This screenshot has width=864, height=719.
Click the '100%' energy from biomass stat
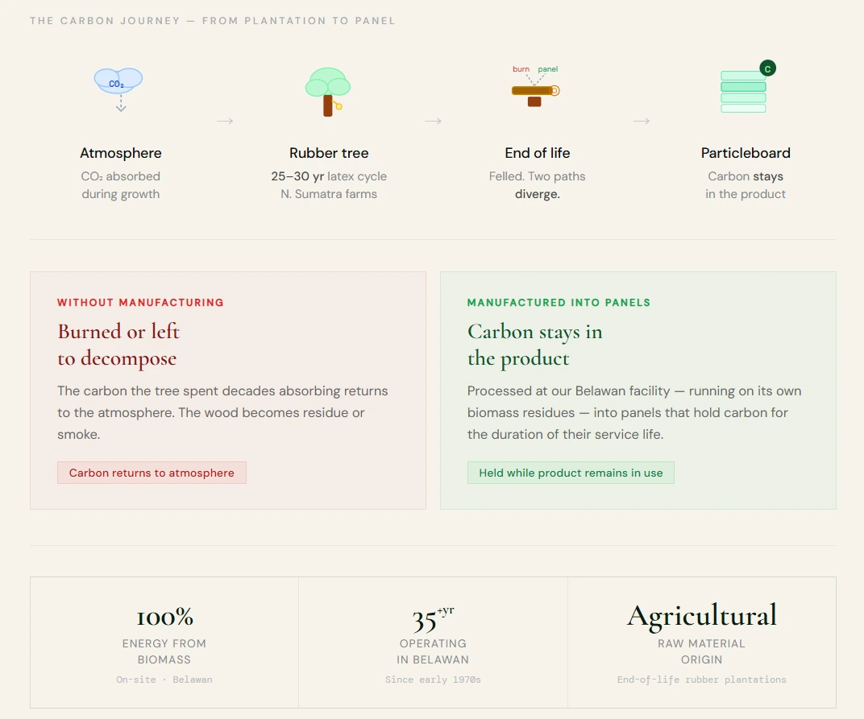pos(164,618)
